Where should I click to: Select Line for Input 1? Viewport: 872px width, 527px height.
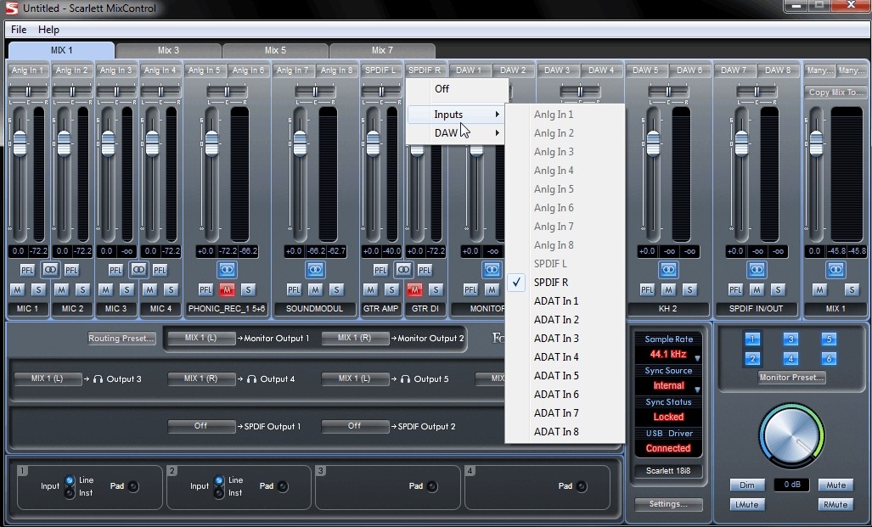pyautogui.click(x=70, y=480)
